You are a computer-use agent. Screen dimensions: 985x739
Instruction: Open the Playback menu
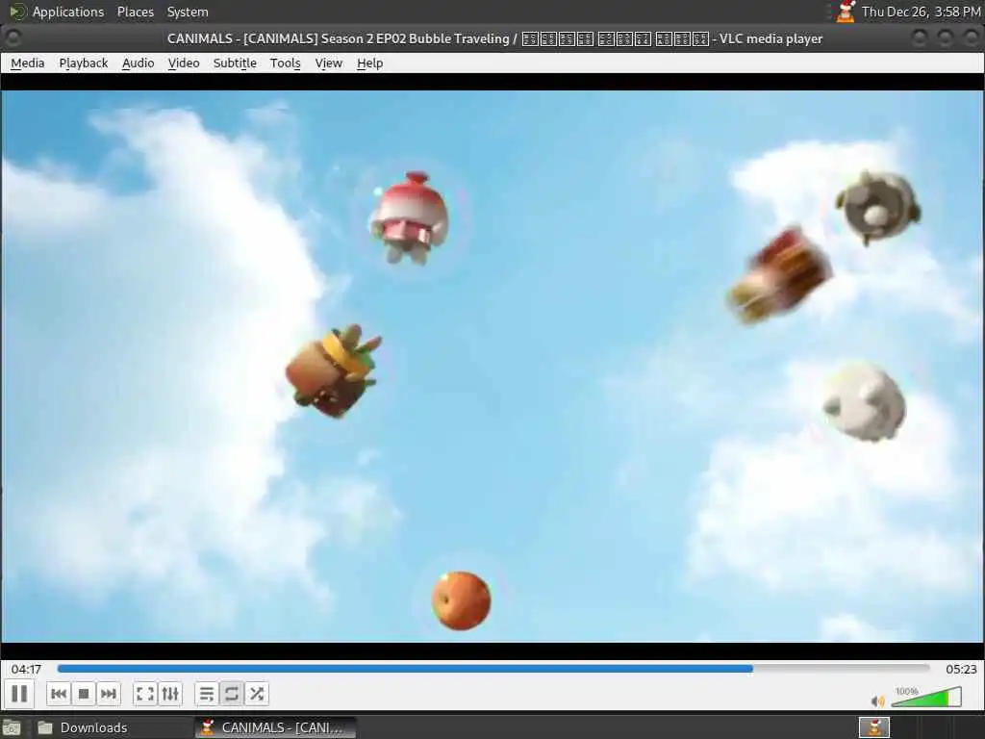click(x=84, y=63)
